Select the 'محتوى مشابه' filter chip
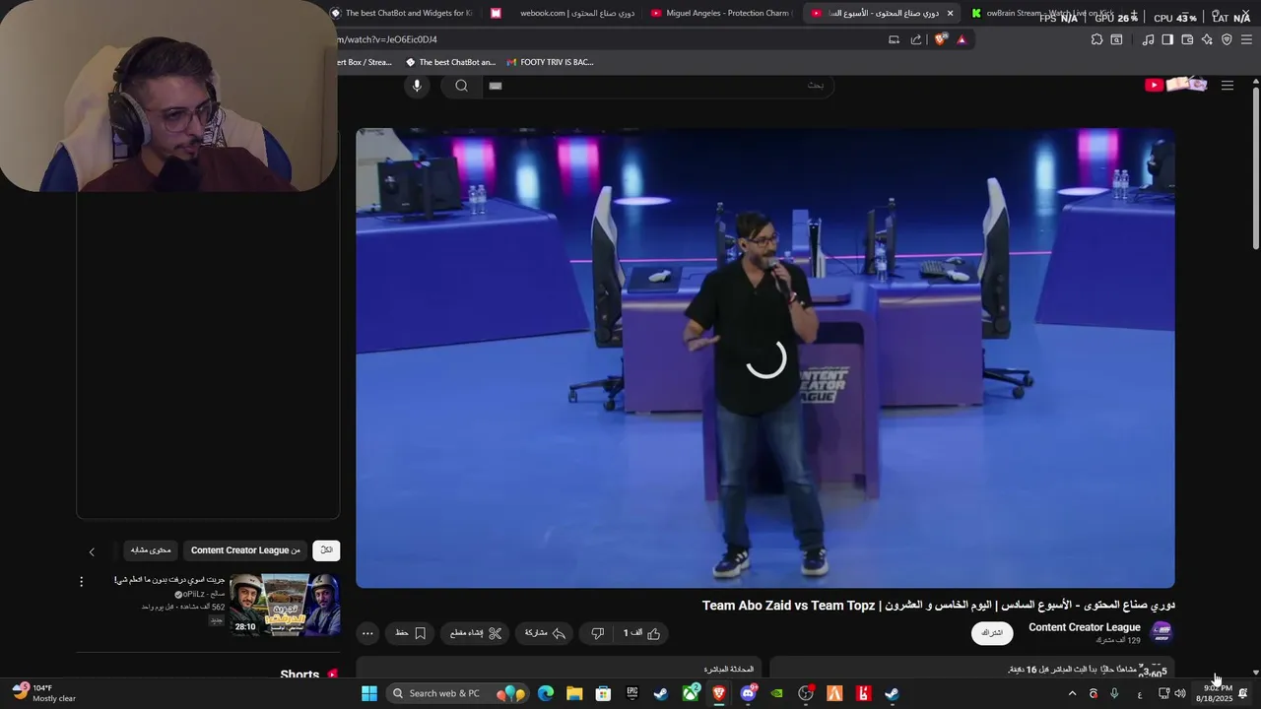Screen dimensions: 1261x709 point(151,550)
